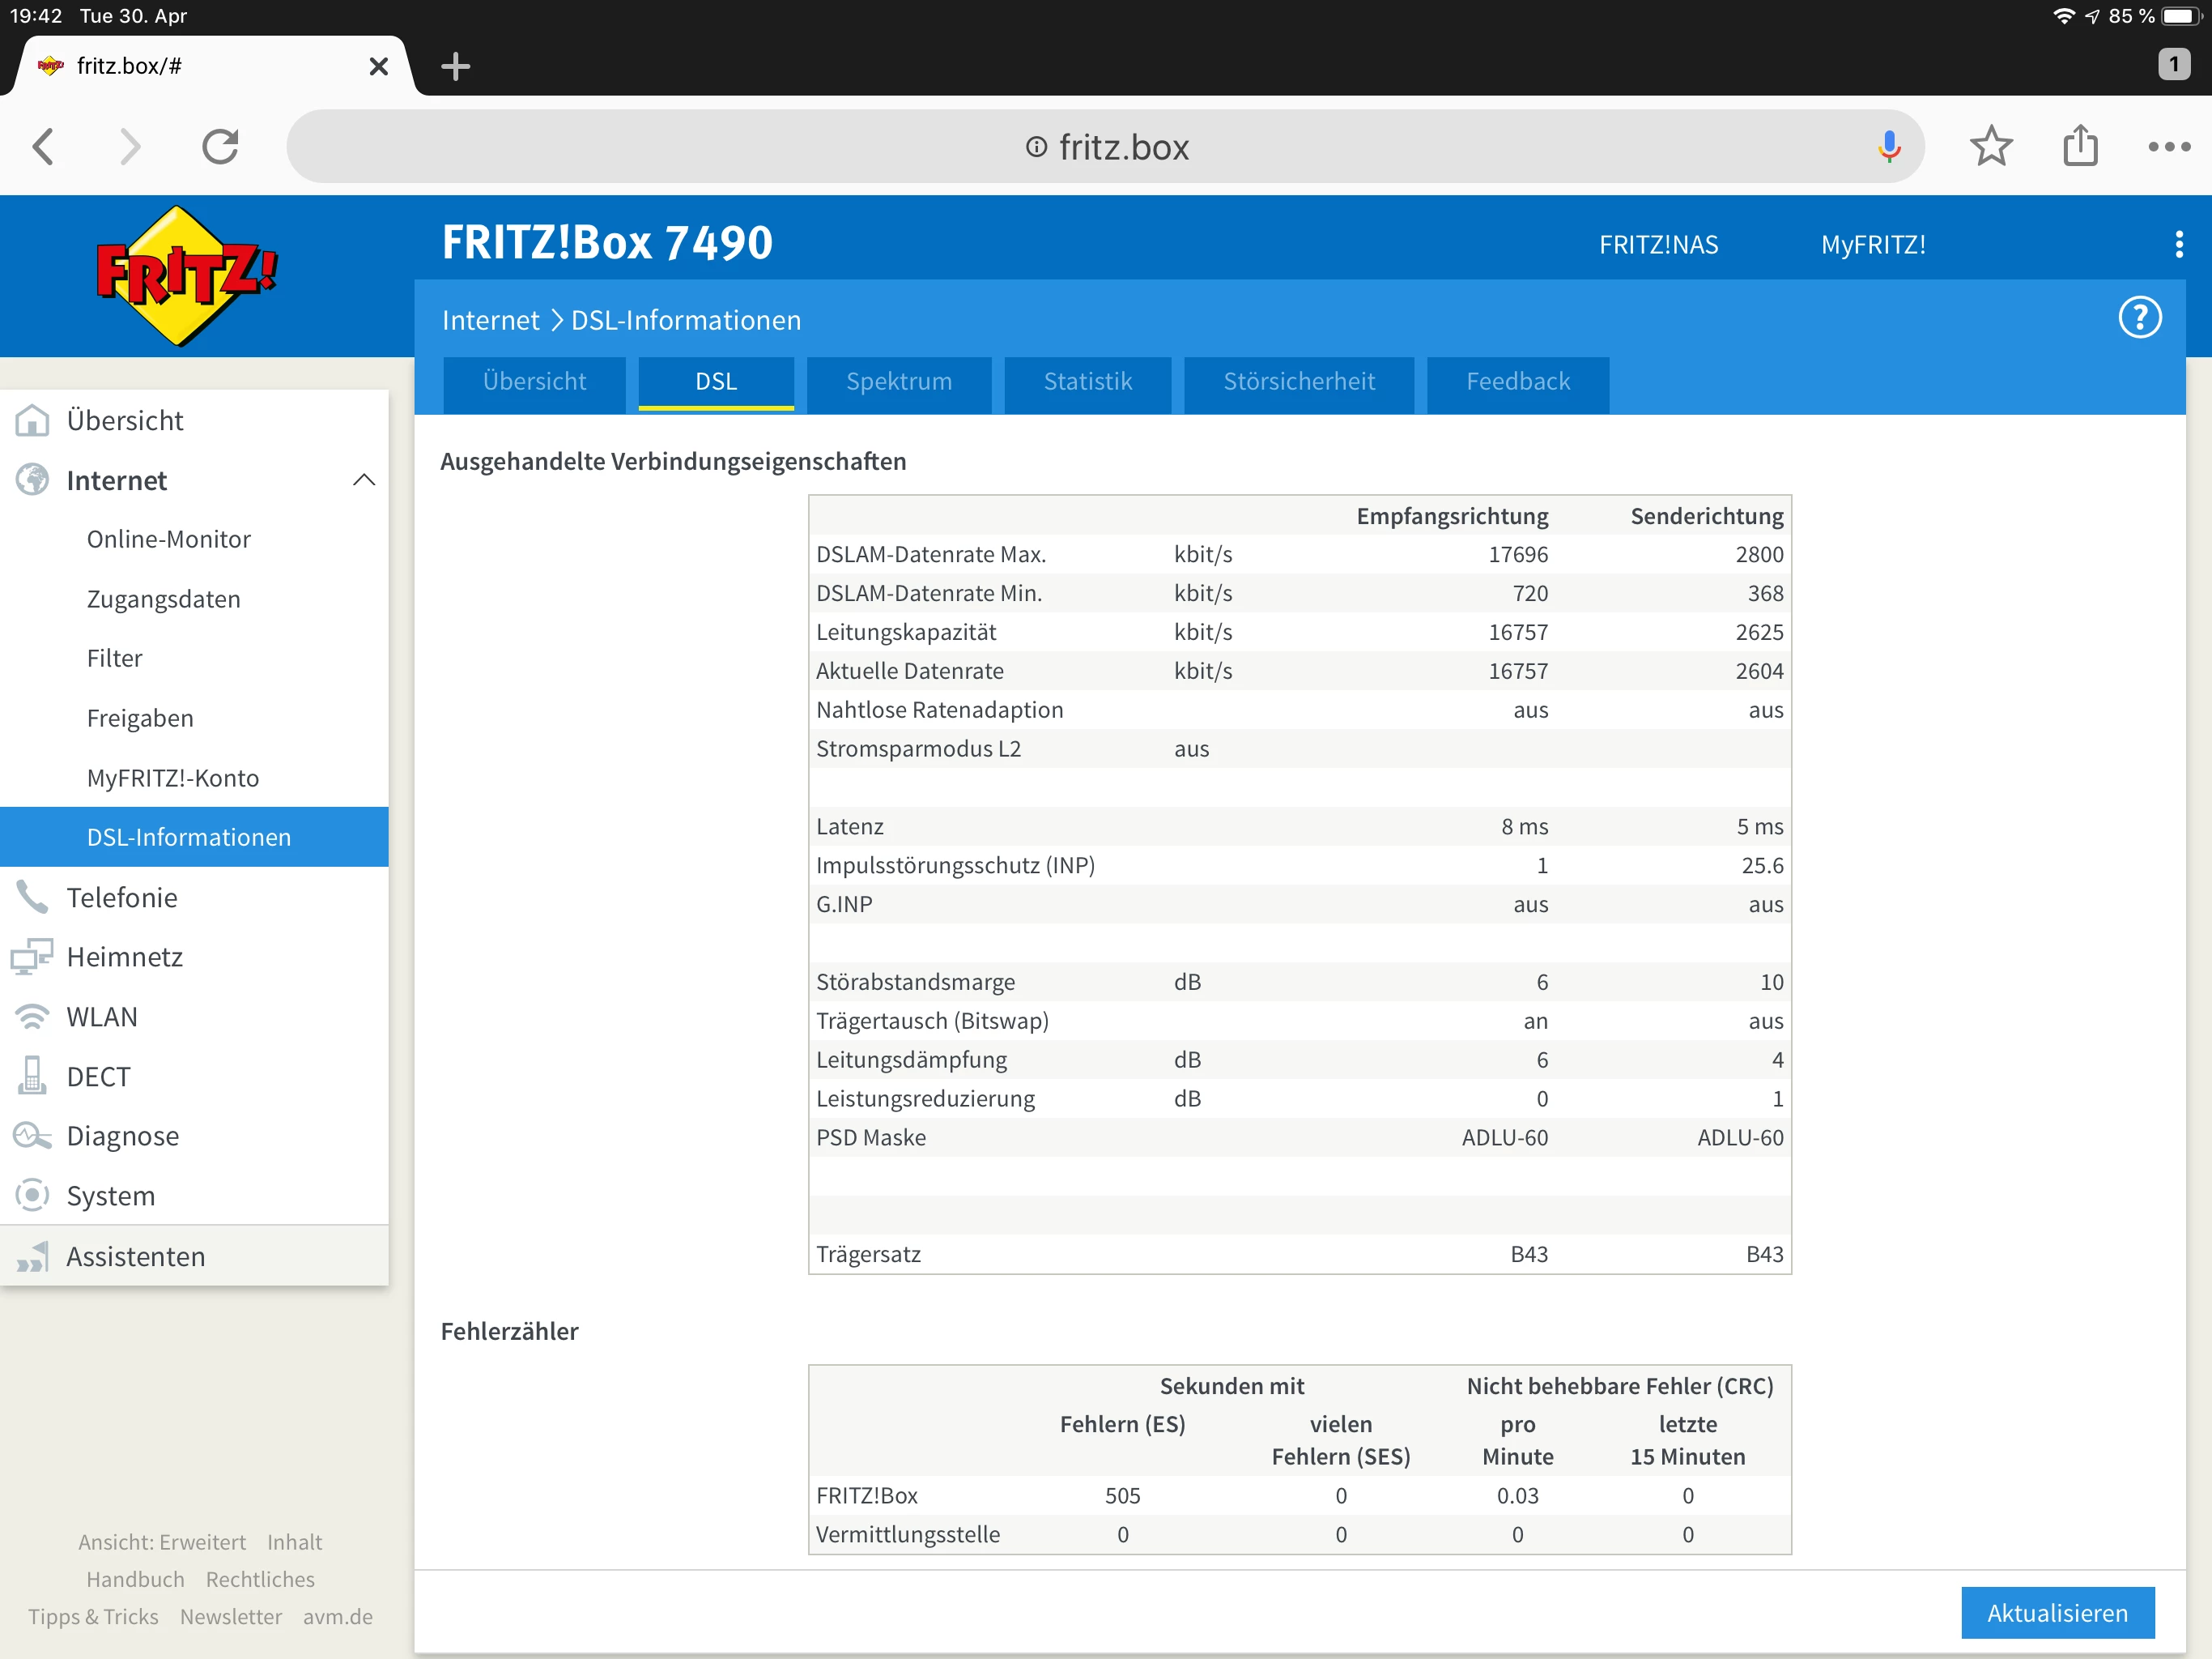Open the tab counter switcher
This screenshot has height=1659, width=2212.
point(2173,65)
